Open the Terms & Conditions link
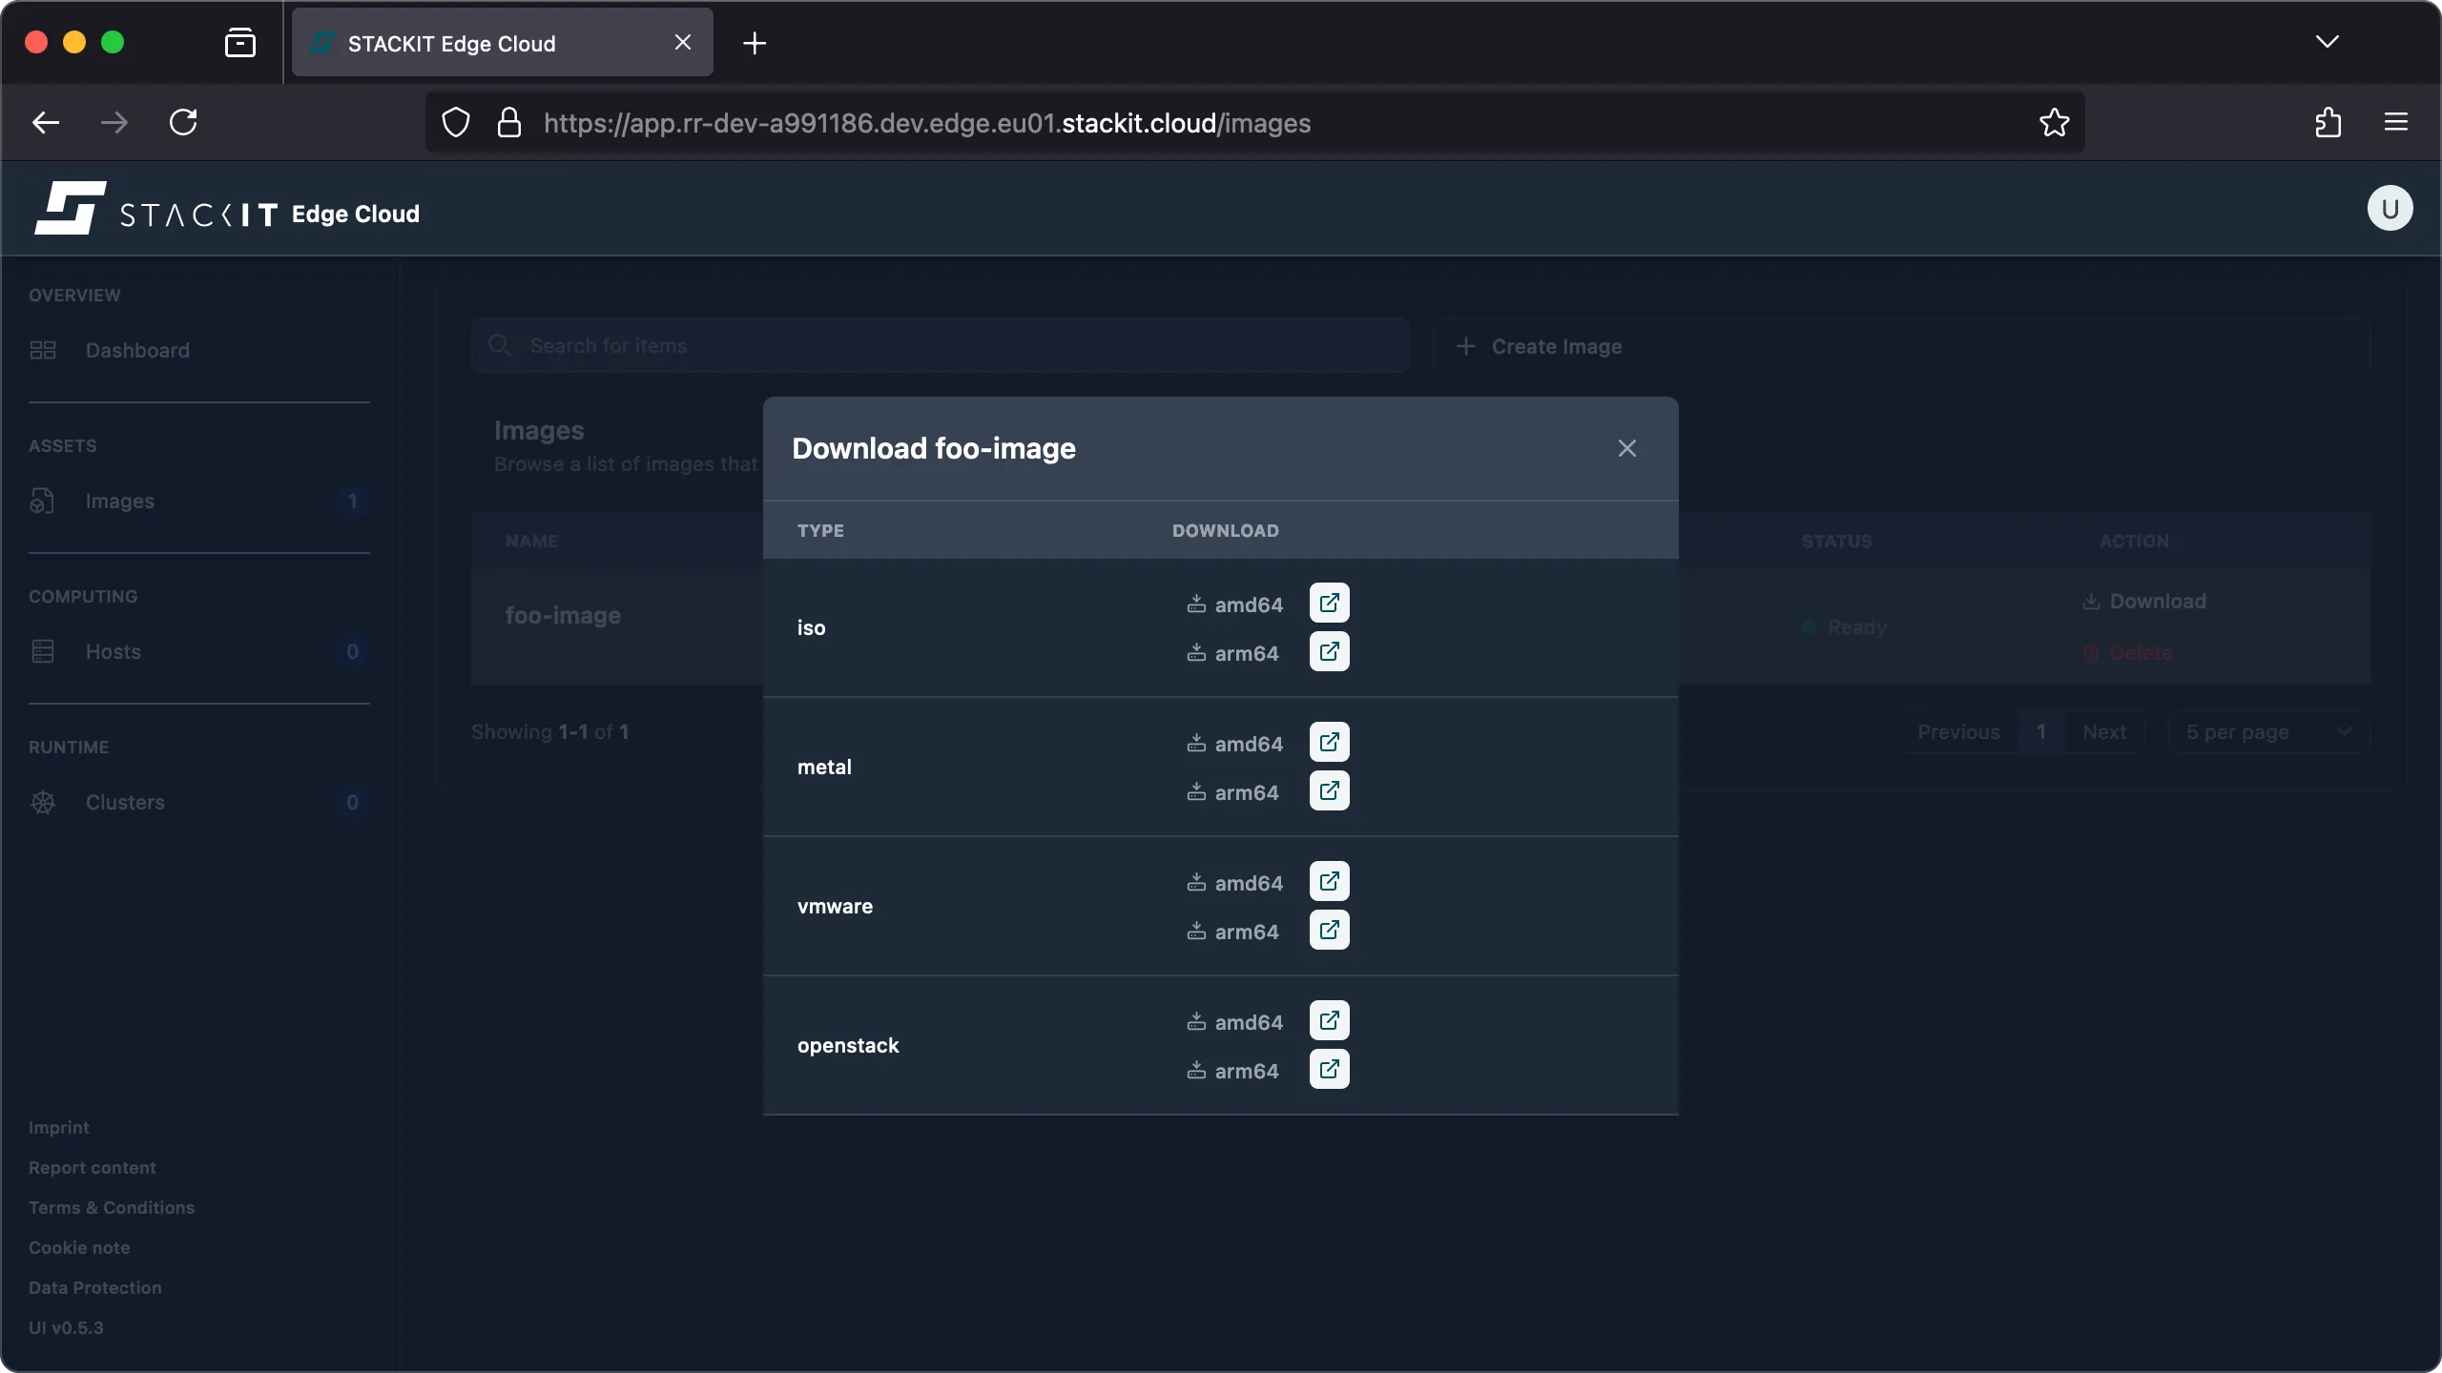This screenshot has height=1373, width=2442. point(111,1207)
